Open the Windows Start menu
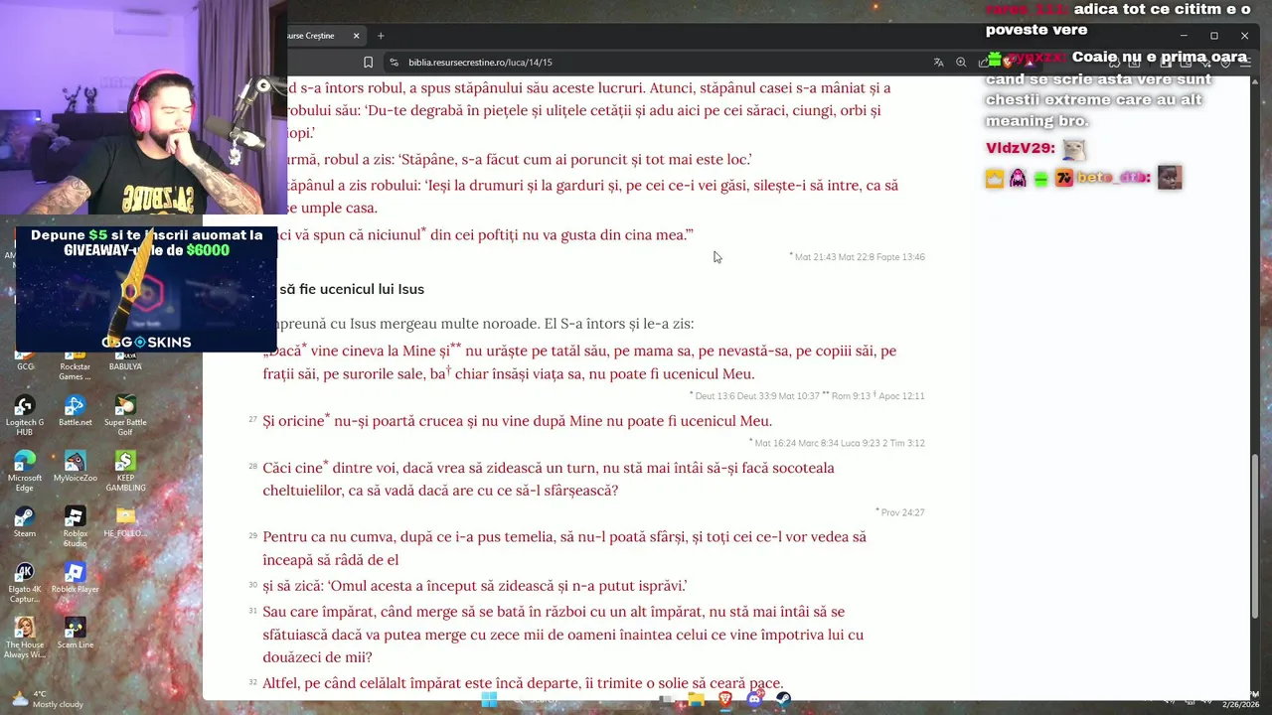Viewport: 1272px width, 715px height. pos(489,700)
